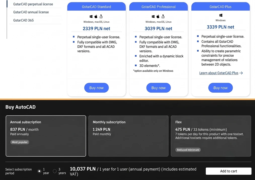Open GstarCAD annual license menu item

tap(31, 12)
